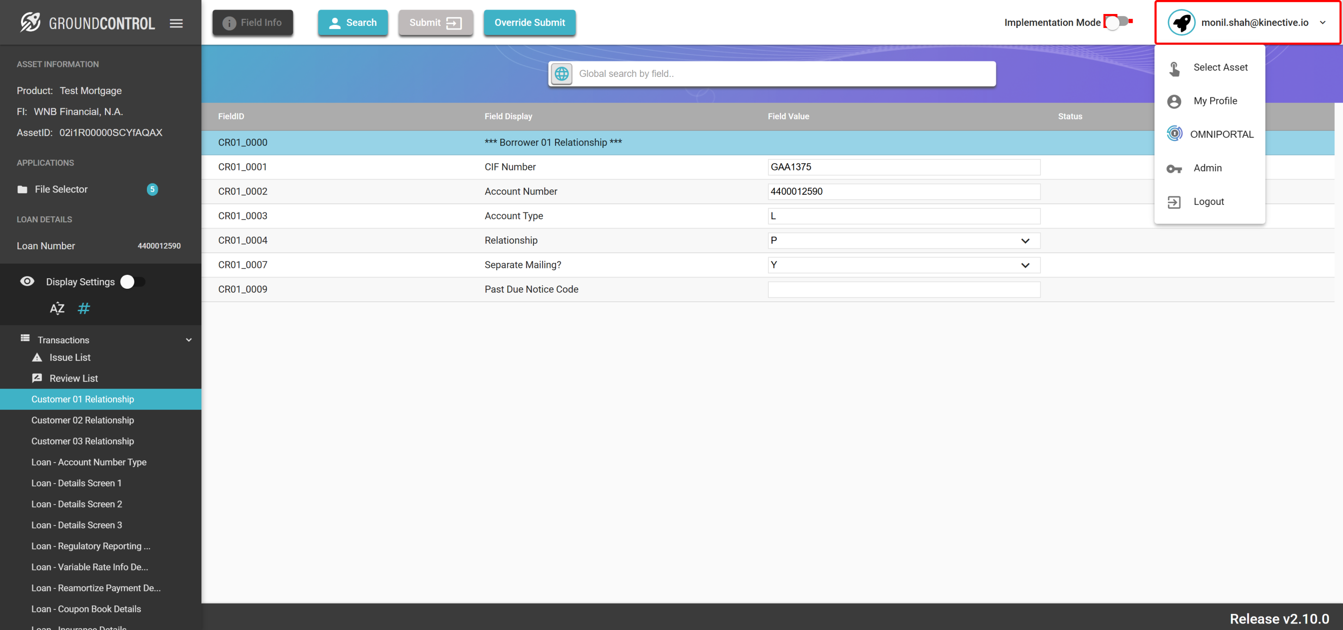Collapse the Transactions section
1343x630 pixels.
coord(189,340)
